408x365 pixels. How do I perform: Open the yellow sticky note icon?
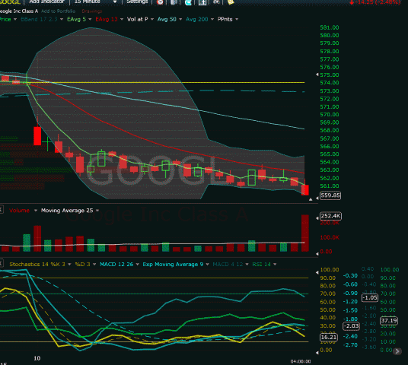pyautogui.click(x=231, y=2)
